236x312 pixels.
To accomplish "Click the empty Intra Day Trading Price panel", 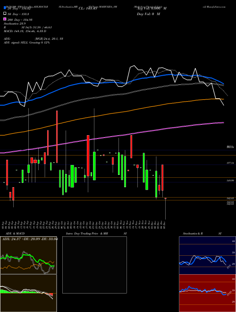I will [x=94, y=265].
